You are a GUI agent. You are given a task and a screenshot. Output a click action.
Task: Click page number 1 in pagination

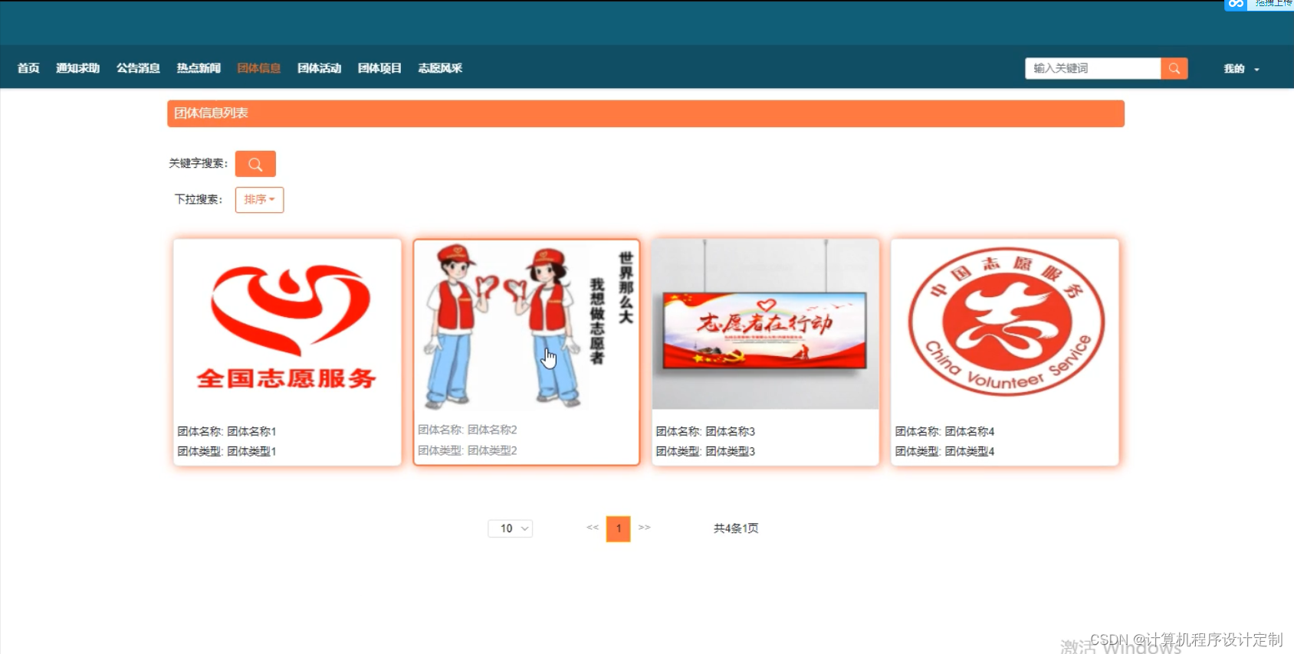619,528
